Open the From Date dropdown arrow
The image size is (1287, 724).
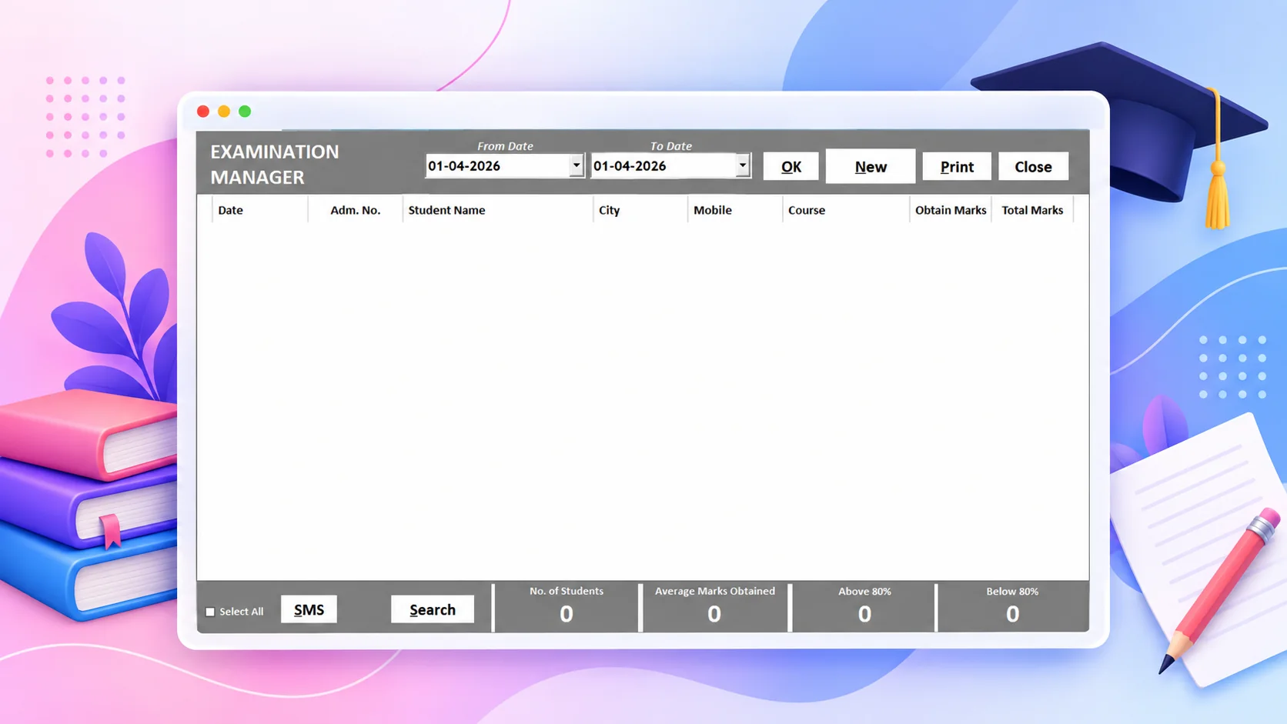pos(576,165)
